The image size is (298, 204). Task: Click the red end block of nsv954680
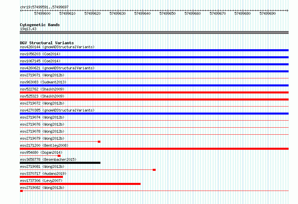(59, 156)
